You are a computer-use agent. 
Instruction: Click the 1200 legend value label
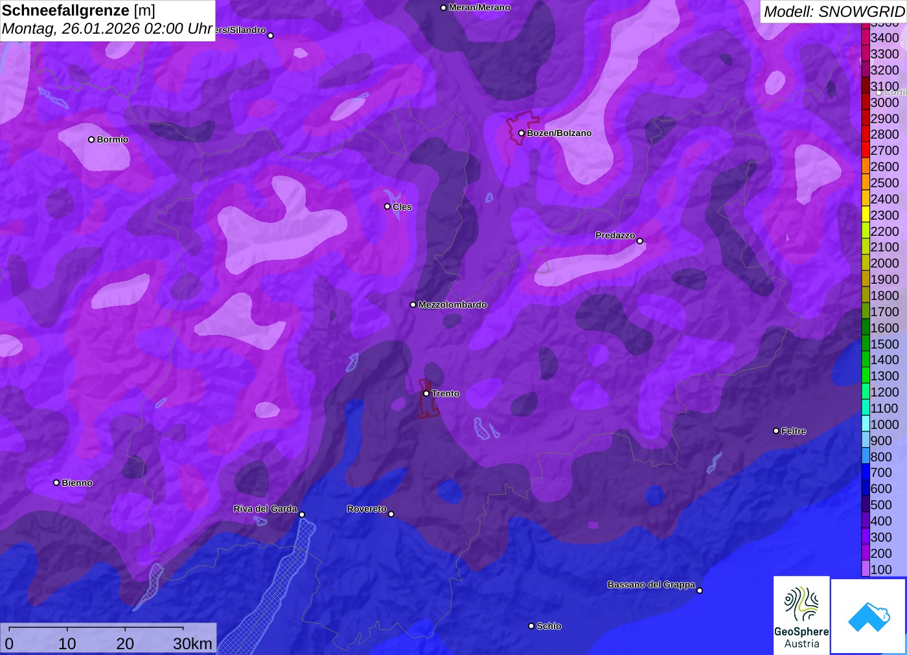[x=885, y=392]
